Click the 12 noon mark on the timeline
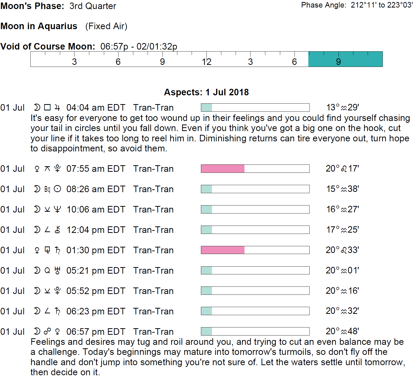This screenshot has width=419, height=377. (206, 62)
